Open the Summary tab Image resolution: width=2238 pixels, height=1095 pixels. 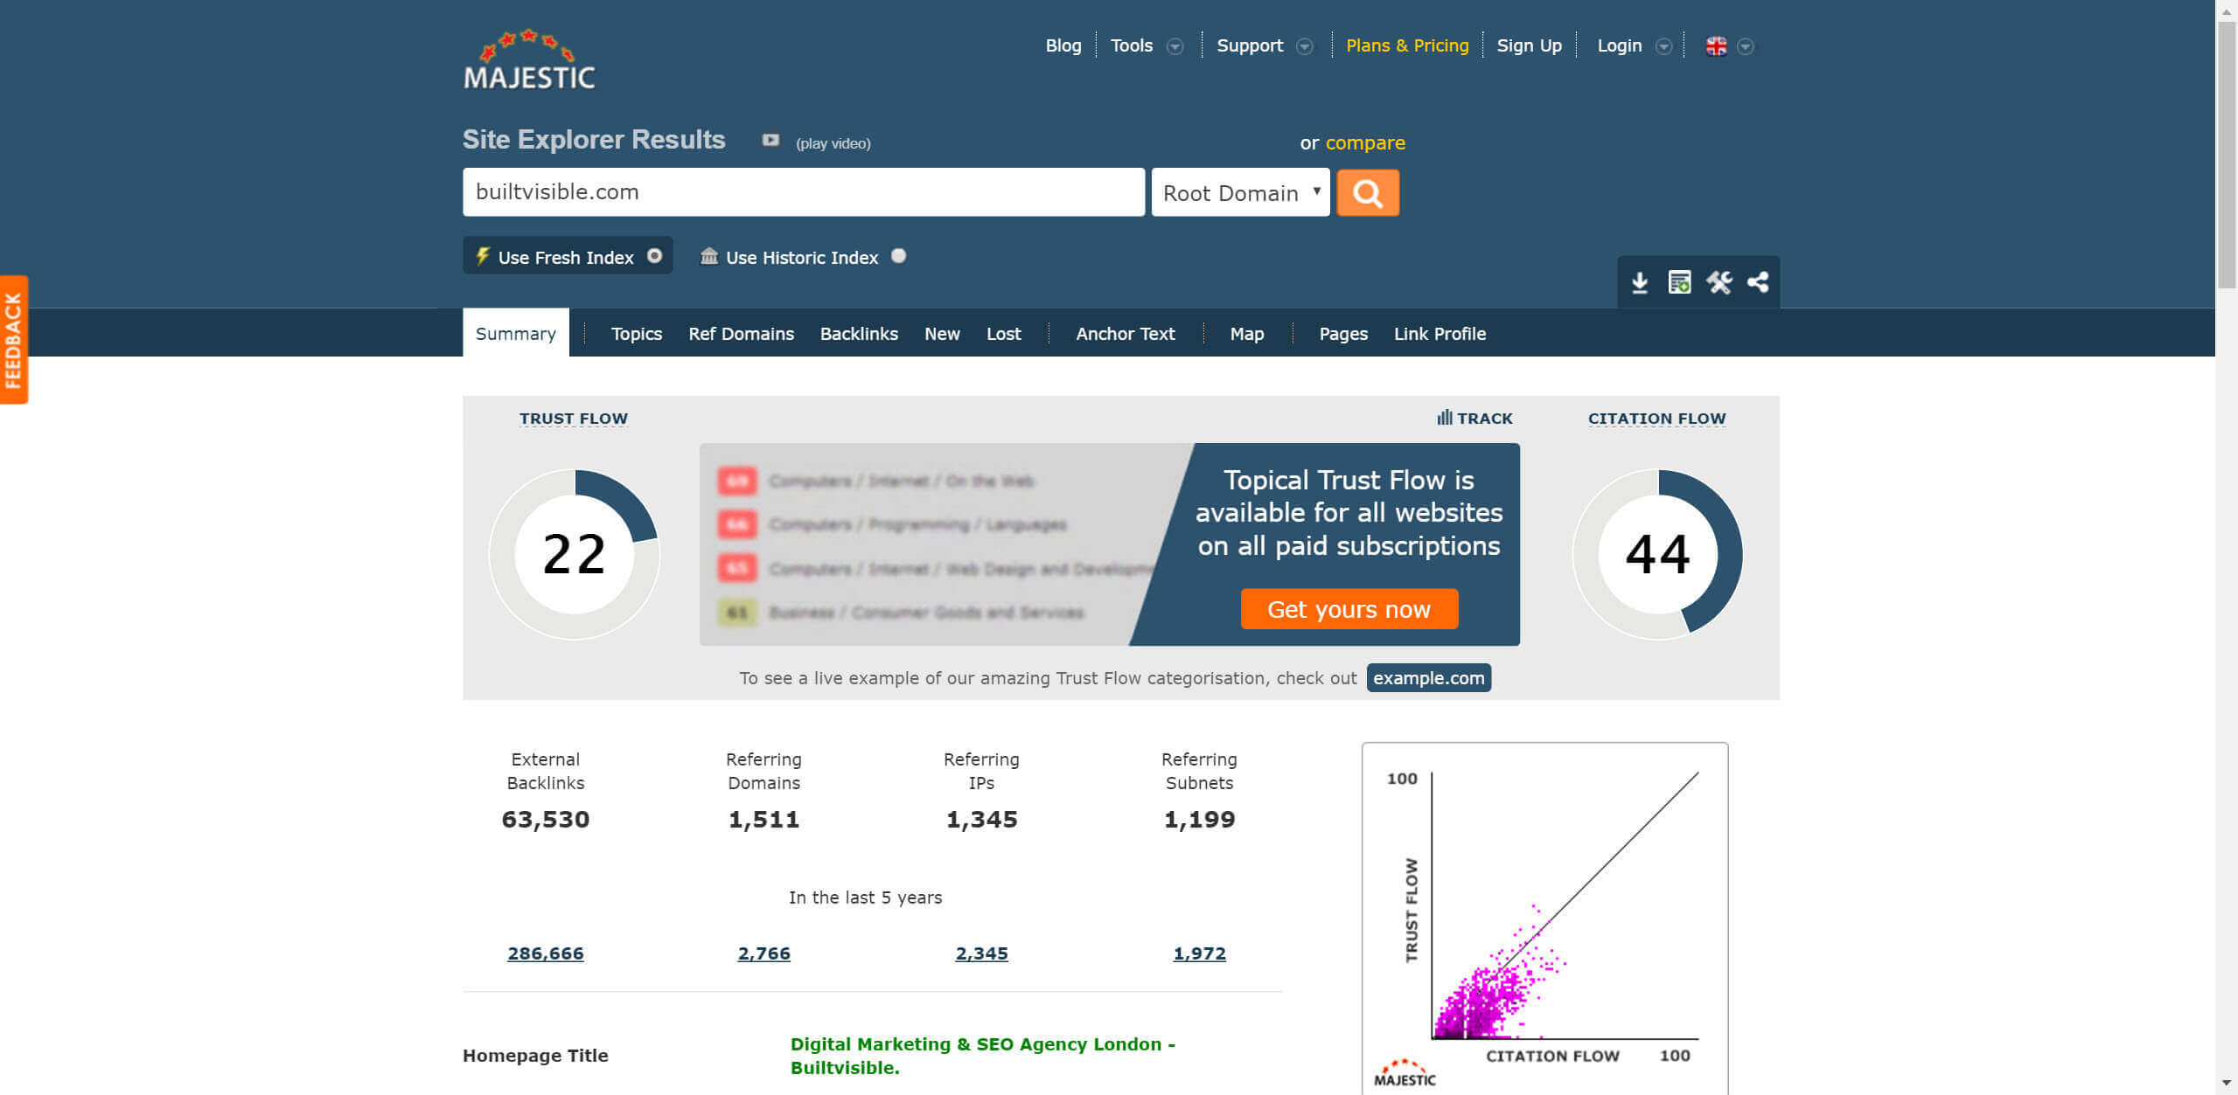(516, 333)
